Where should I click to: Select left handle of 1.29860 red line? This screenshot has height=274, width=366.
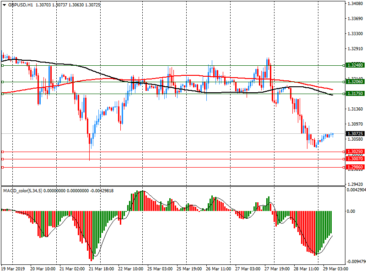pyautogui.click(x=2, y=167)
